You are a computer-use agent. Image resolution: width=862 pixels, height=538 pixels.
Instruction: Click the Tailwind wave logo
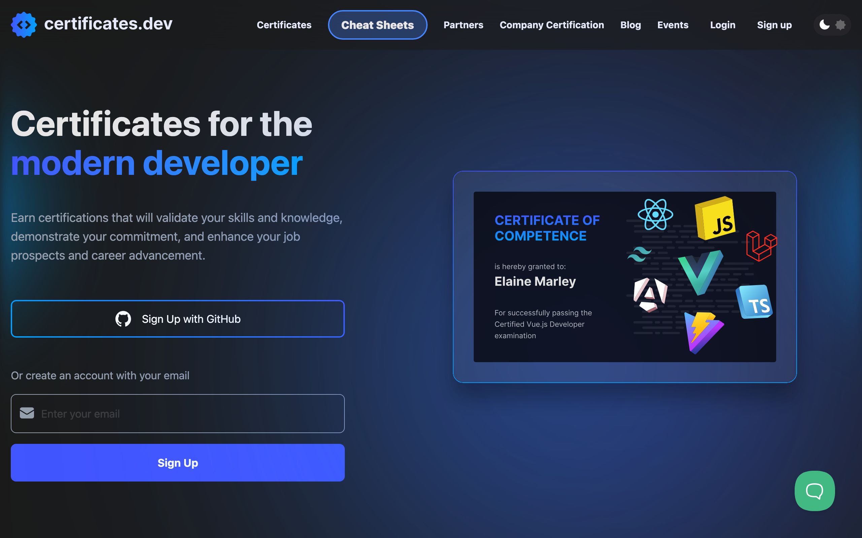click(x=639, y=254)
